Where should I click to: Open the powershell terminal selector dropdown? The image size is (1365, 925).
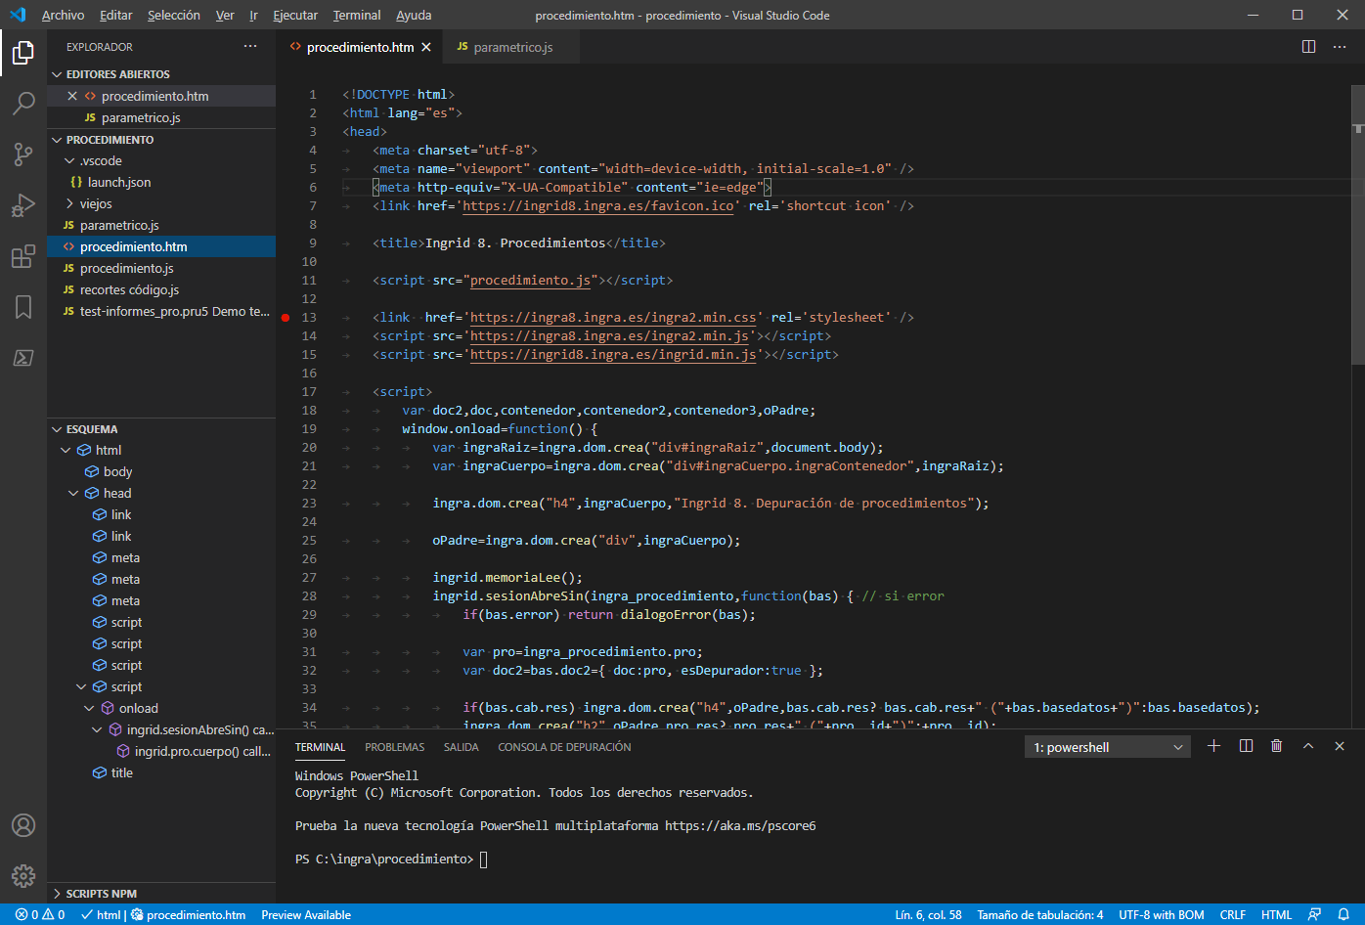click(x=1109, y=747)
